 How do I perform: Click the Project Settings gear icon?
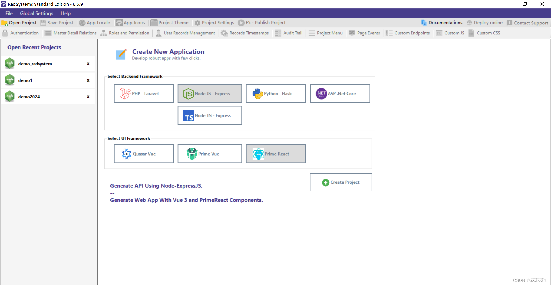coord(197,23)
